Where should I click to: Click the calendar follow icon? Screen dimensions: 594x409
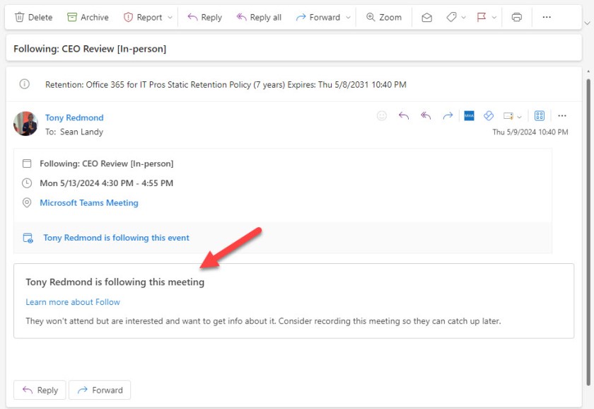pyautogui.click(x=28, y=238)
